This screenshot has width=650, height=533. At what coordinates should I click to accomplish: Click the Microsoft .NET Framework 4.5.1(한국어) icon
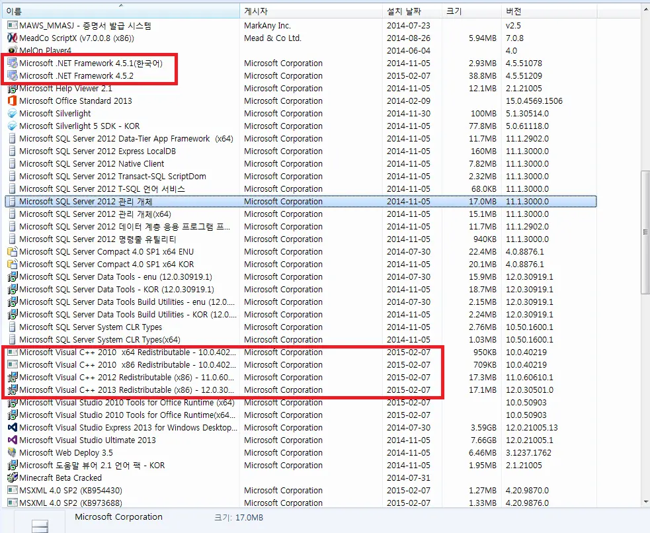[x=13, y=63]
